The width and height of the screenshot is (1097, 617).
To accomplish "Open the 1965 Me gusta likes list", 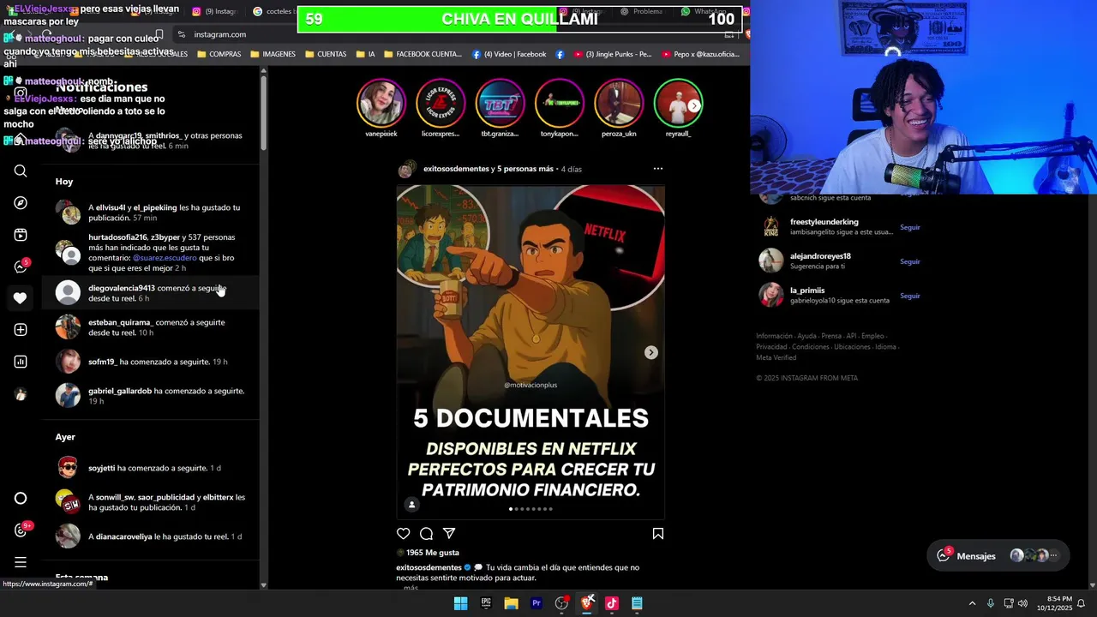I will [433, 553].
